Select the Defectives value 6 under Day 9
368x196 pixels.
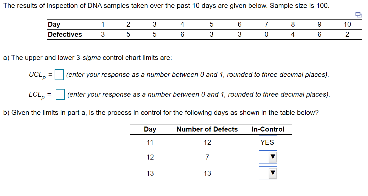pos(319,34)
